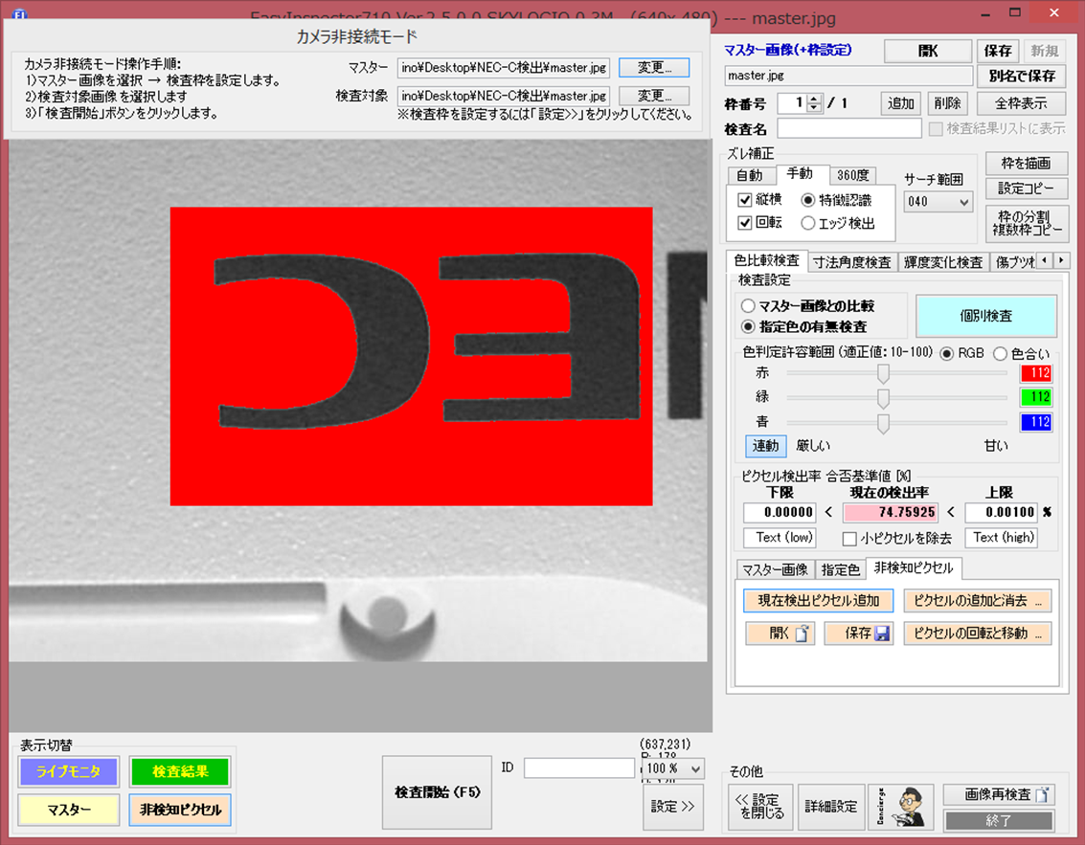Select the エッジ検出 radio button
The width and height of the screenshot is (1085, 845).
click(x=807, y=223)
